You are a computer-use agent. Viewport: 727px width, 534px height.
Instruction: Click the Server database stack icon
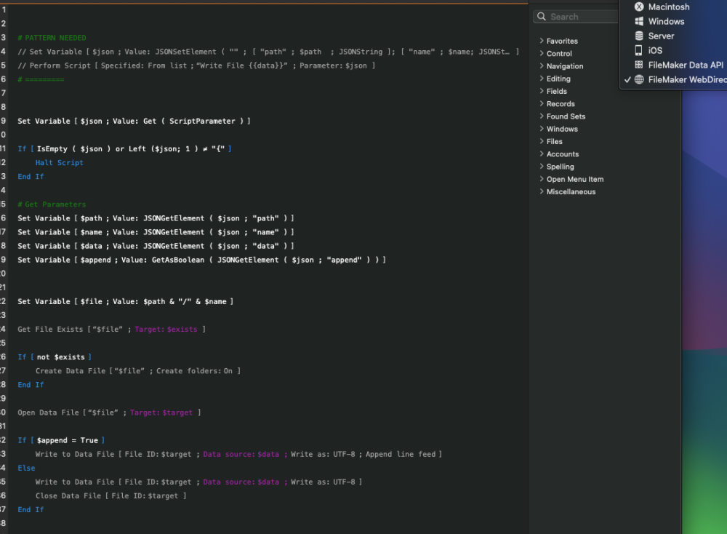pos(639,36)
